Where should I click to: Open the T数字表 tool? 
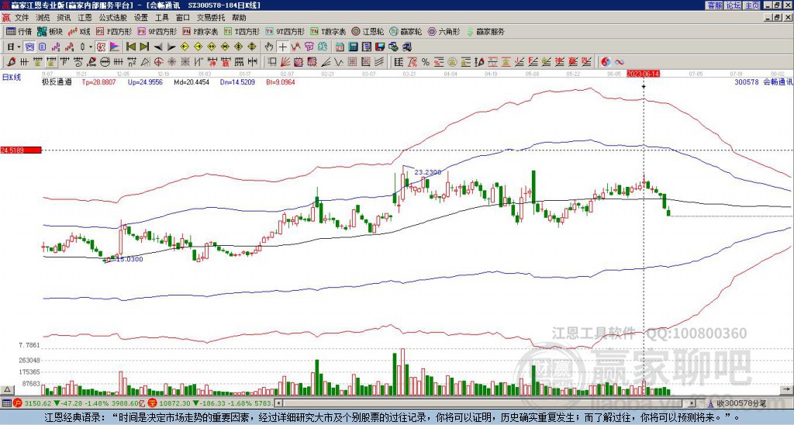[328, 31]
